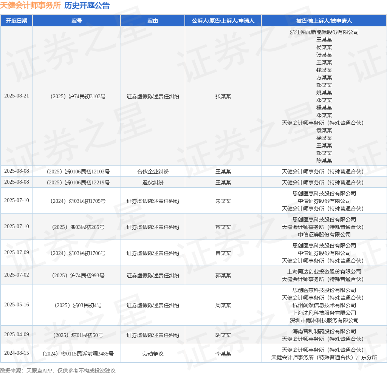Select the 案由 column header
Image resolution: width=387 pixels, height=374 pixels.
[153, 21]
